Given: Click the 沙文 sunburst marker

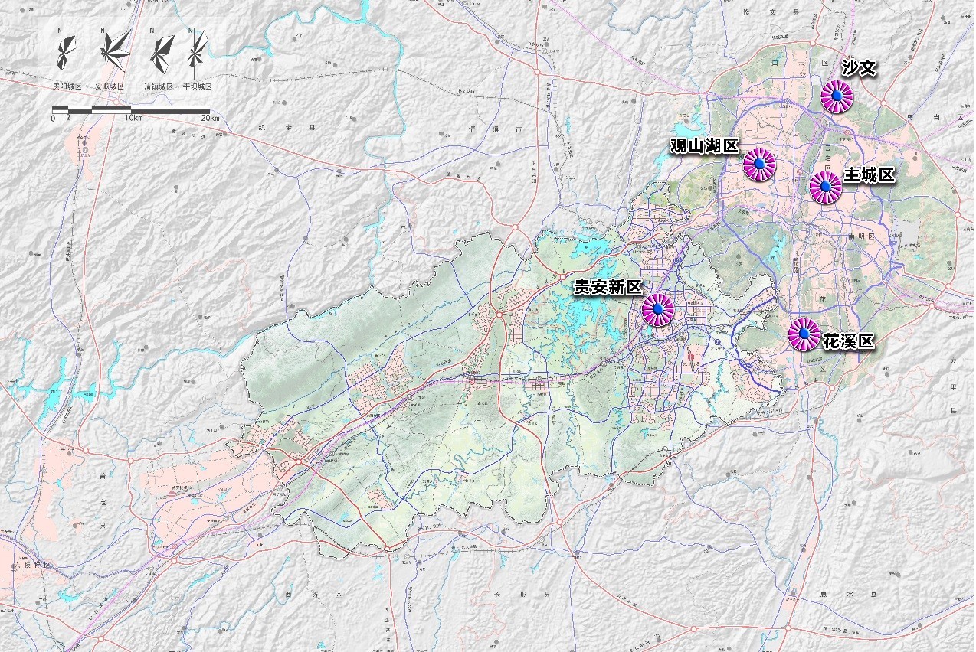Looking at the screenshot, I should [x=837, y=96].
